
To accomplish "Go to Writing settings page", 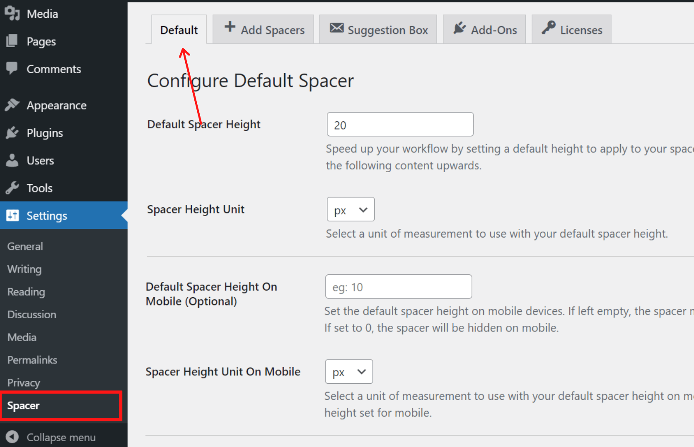I will pos(24,269).
